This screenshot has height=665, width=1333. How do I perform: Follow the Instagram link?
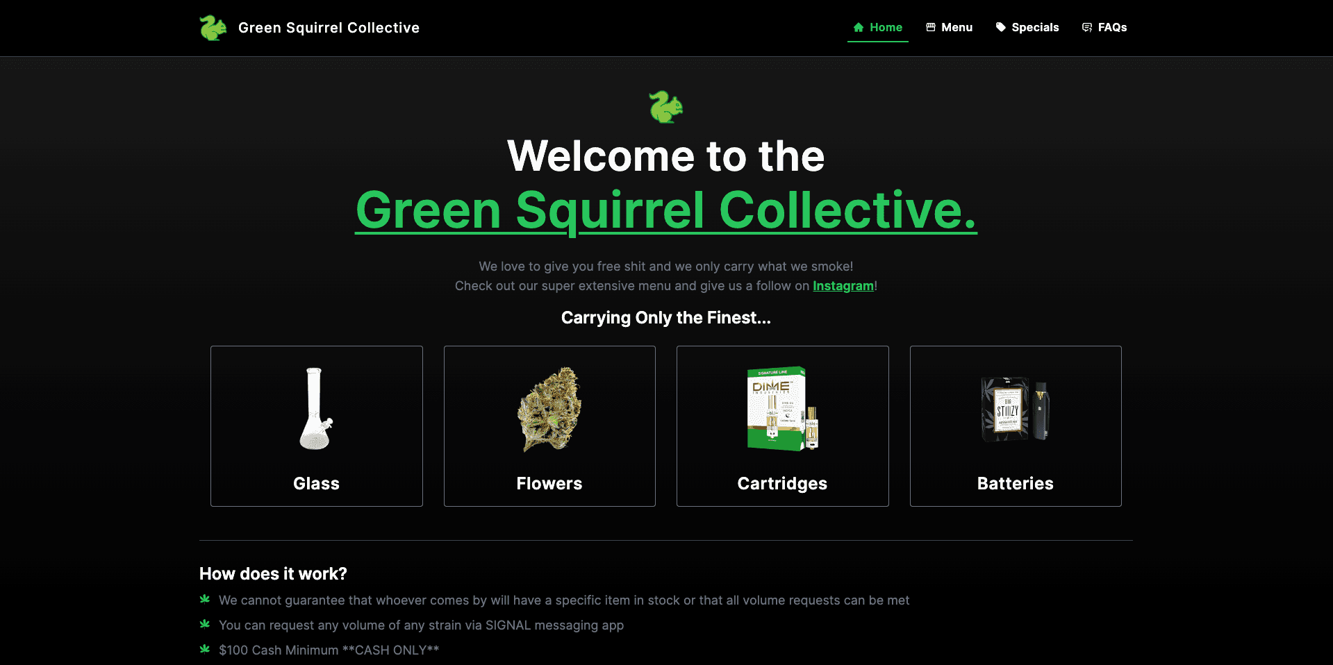coord(843,286)
